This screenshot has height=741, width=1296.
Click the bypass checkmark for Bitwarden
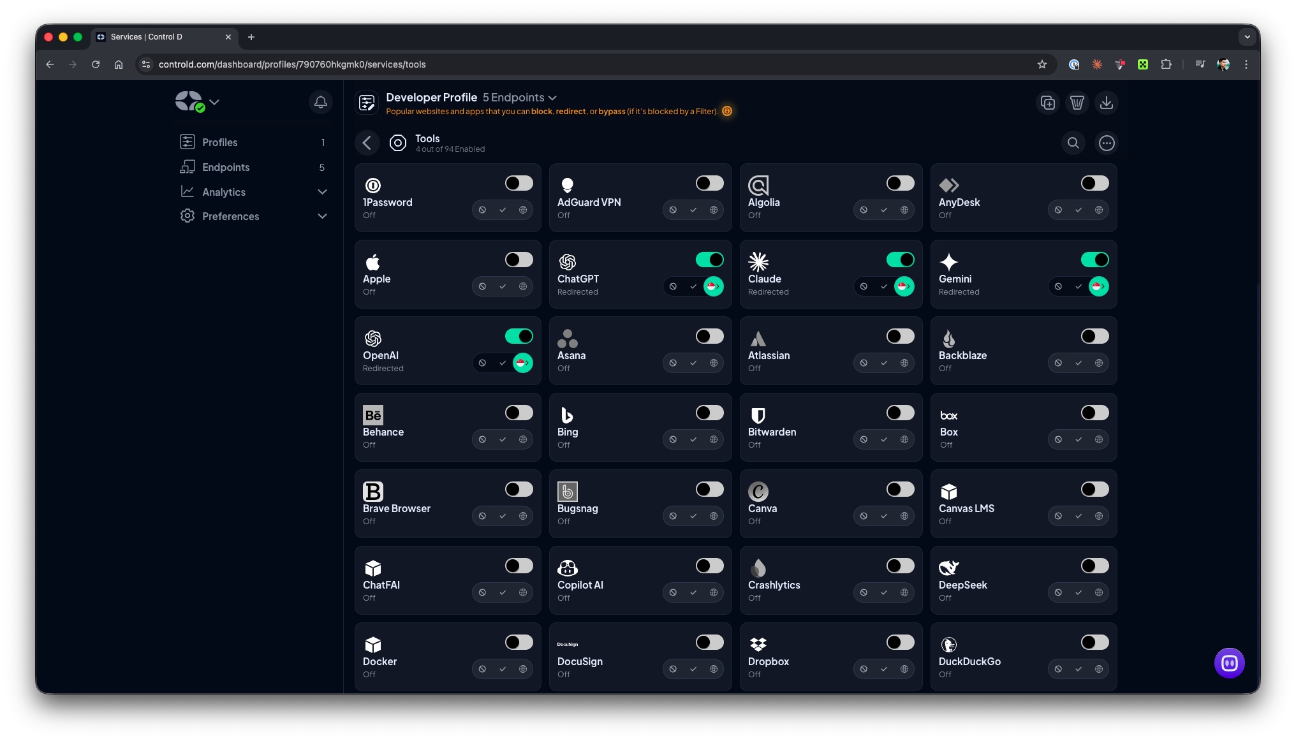coord(884,439)
